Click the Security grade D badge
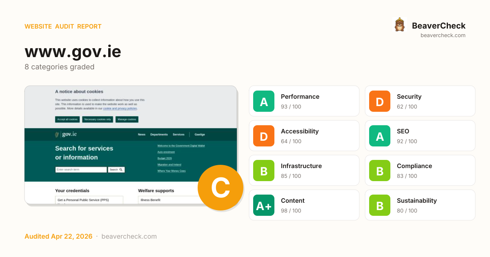This screenshot has width=490, height=257. [x=380, y=101]
